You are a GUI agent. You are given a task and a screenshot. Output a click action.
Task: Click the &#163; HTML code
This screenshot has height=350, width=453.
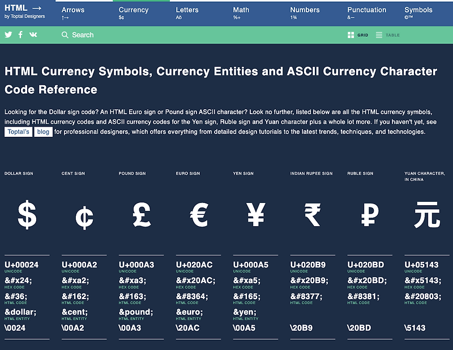133,296
